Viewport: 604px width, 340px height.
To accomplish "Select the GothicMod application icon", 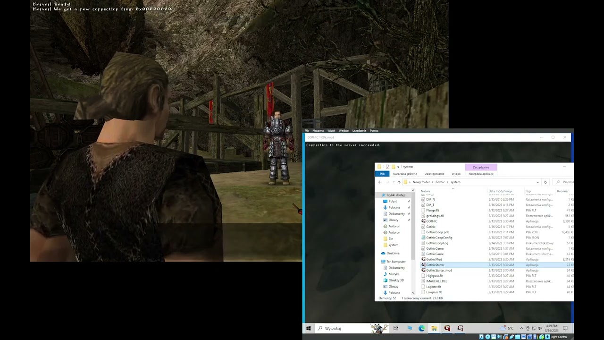I will click(x=423, y=259).
